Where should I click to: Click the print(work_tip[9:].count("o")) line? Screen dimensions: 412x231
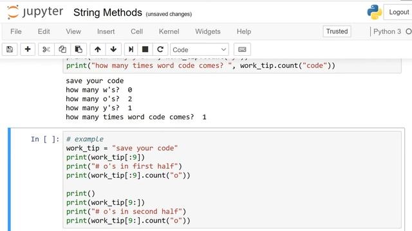(x=128, y=221)
